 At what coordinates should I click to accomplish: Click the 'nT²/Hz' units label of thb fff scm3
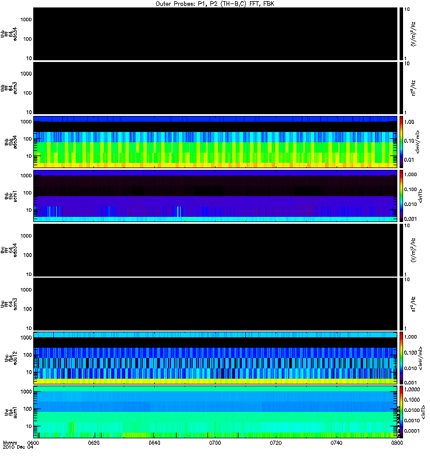click(413, 88)
